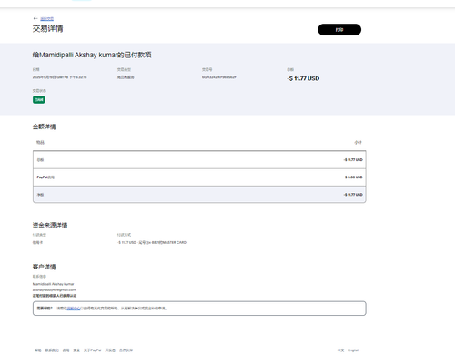Click the 交易详情 page title
The height and width of the screenshot is (355, 455).
(48, 29)
